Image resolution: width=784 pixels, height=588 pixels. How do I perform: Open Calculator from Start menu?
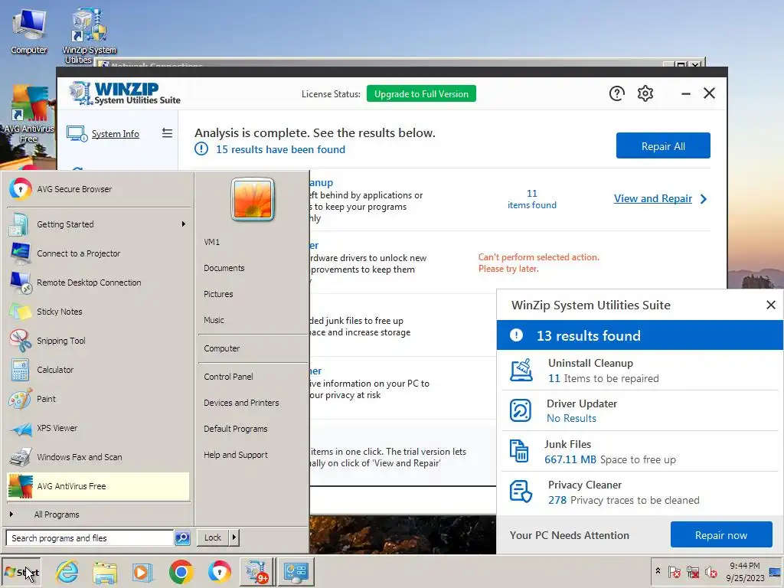pos(99,370)
